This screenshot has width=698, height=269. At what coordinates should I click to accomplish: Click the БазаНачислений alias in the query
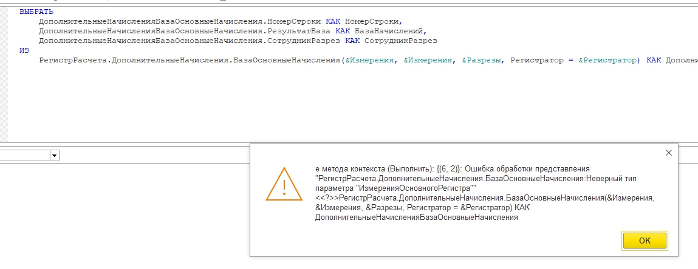coord(390,31)
